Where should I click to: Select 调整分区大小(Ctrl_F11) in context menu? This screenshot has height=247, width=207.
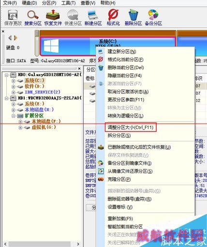point(131,128)
